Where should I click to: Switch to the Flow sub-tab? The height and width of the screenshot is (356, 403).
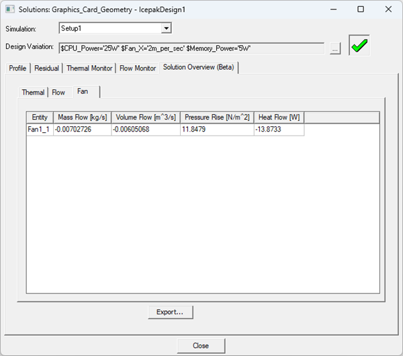58,92
